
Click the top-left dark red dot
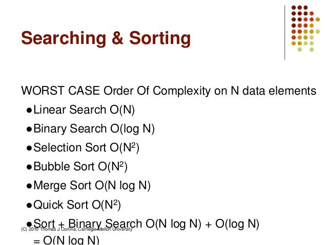click(294, 8)
